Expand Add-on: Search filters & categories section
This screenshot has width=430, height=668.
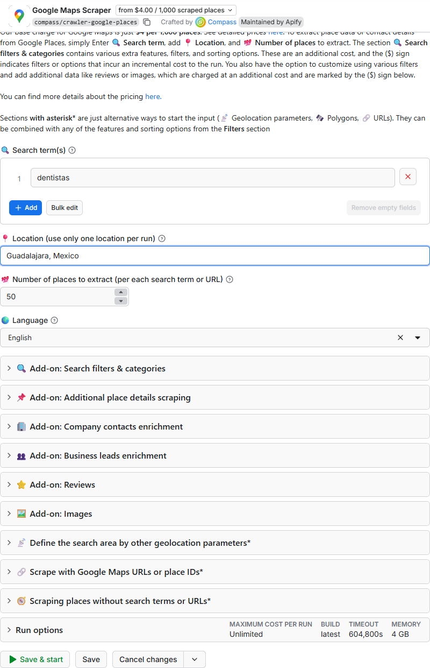pos(215,369)
